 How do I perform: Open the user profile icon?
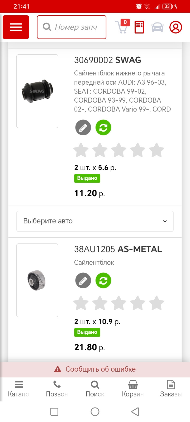(176, 27)
